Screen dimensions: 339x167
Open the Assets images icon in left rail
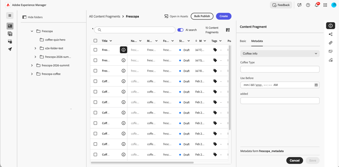10,41
